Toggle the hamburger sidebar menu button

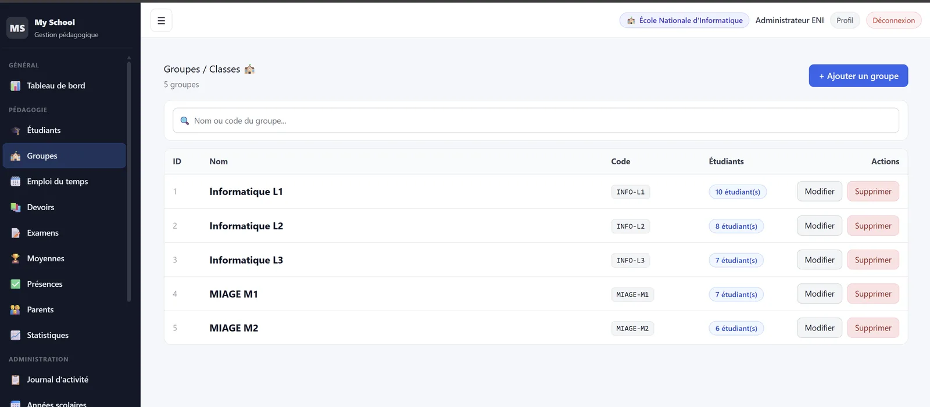pos(161,20)
